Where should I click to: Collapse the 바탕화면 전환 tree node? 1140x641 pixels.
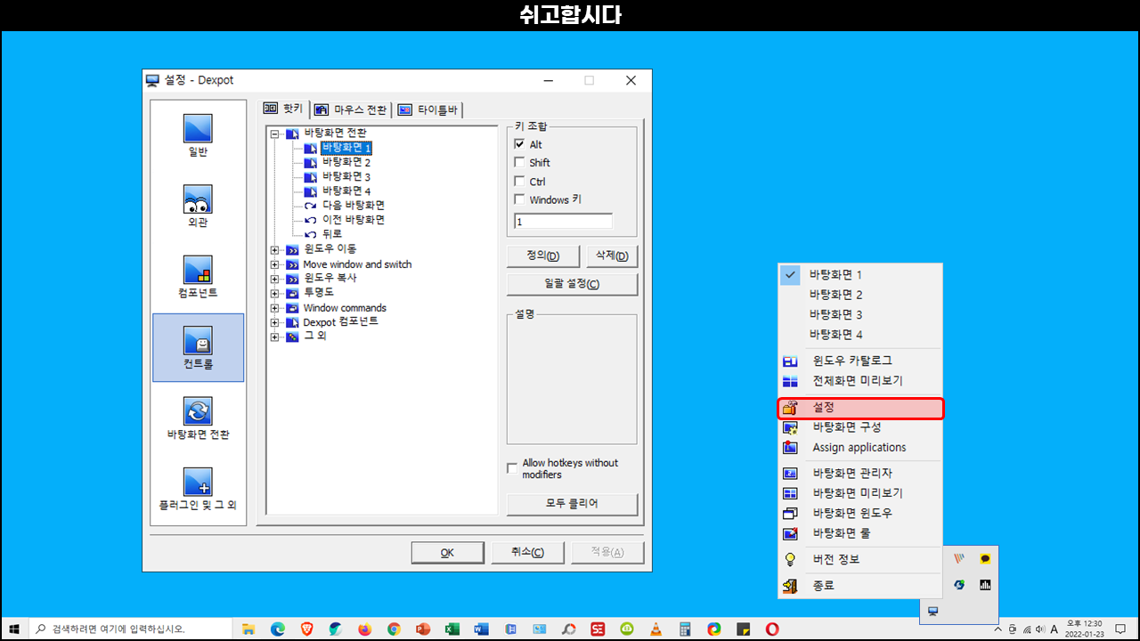[x=274, y=134]
